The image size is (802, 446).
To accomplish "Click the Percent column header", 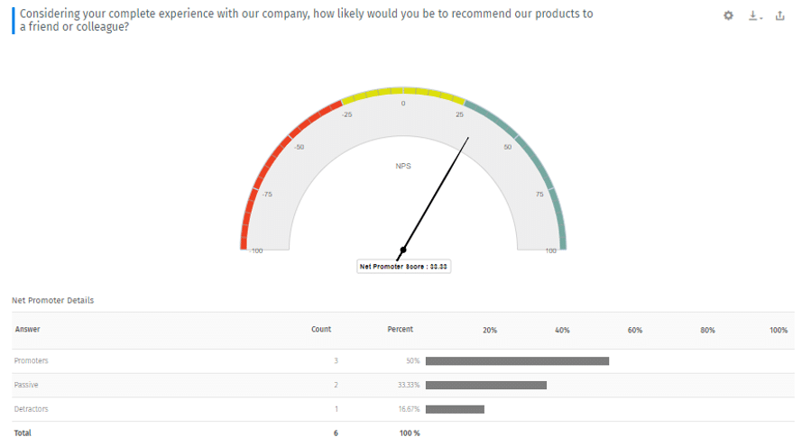I will click(x=400, y=329).
